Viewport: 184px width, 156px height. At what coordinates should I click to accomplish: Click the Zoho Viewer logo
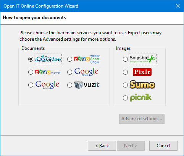coord(48,72)
